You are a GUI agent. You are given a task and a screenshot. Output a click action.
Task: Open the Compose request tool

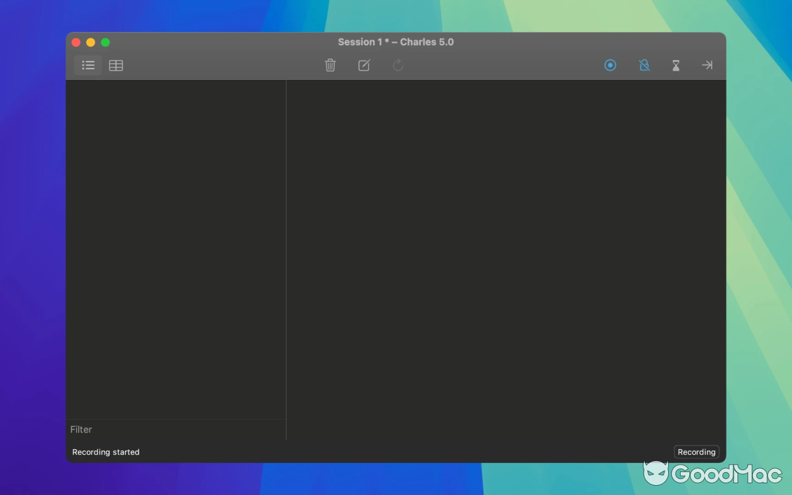pos(364,65)
